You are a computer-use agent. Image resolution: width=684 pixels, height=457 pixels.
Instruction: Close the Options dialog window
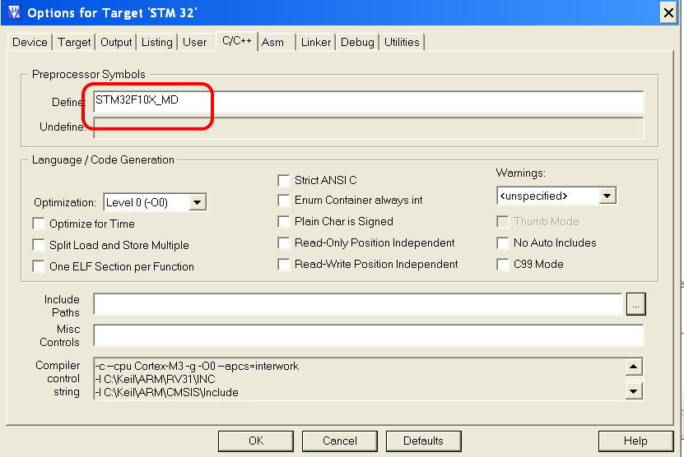pyautogui.click(x=669, y=12)
